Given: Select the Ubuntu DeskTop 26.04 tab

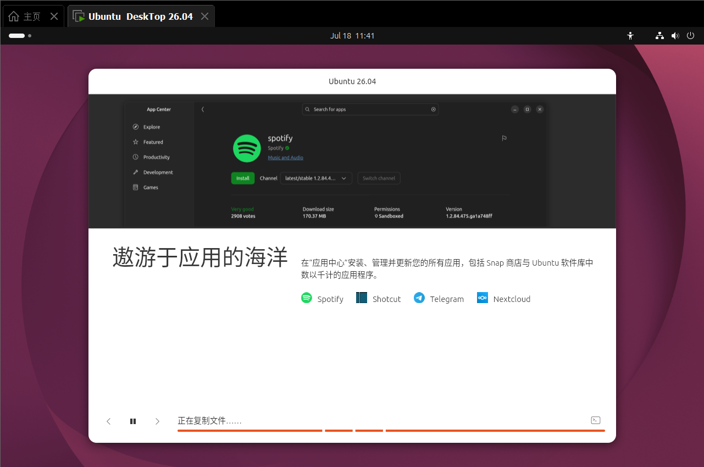Looking at the screenshot, I should [x=141, y=16].
